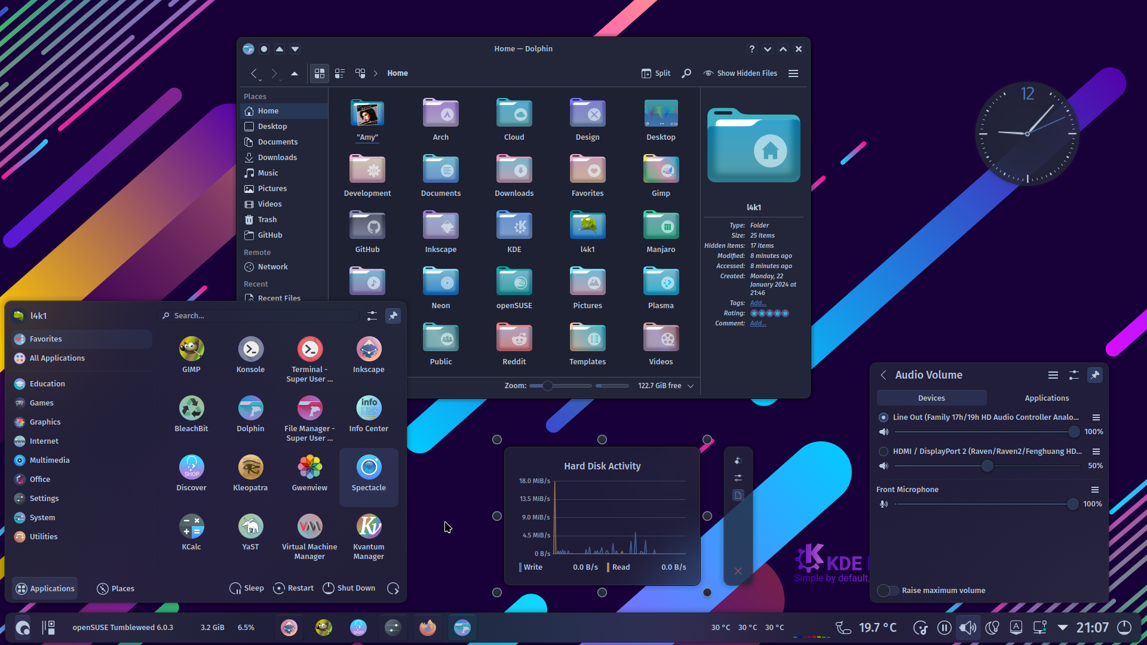Switch Dolphin to details tree view

coord(360,73)
